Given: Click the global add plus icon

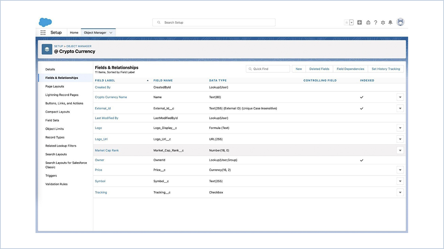Looking at the screenshot, I should [x=359, y=22].
